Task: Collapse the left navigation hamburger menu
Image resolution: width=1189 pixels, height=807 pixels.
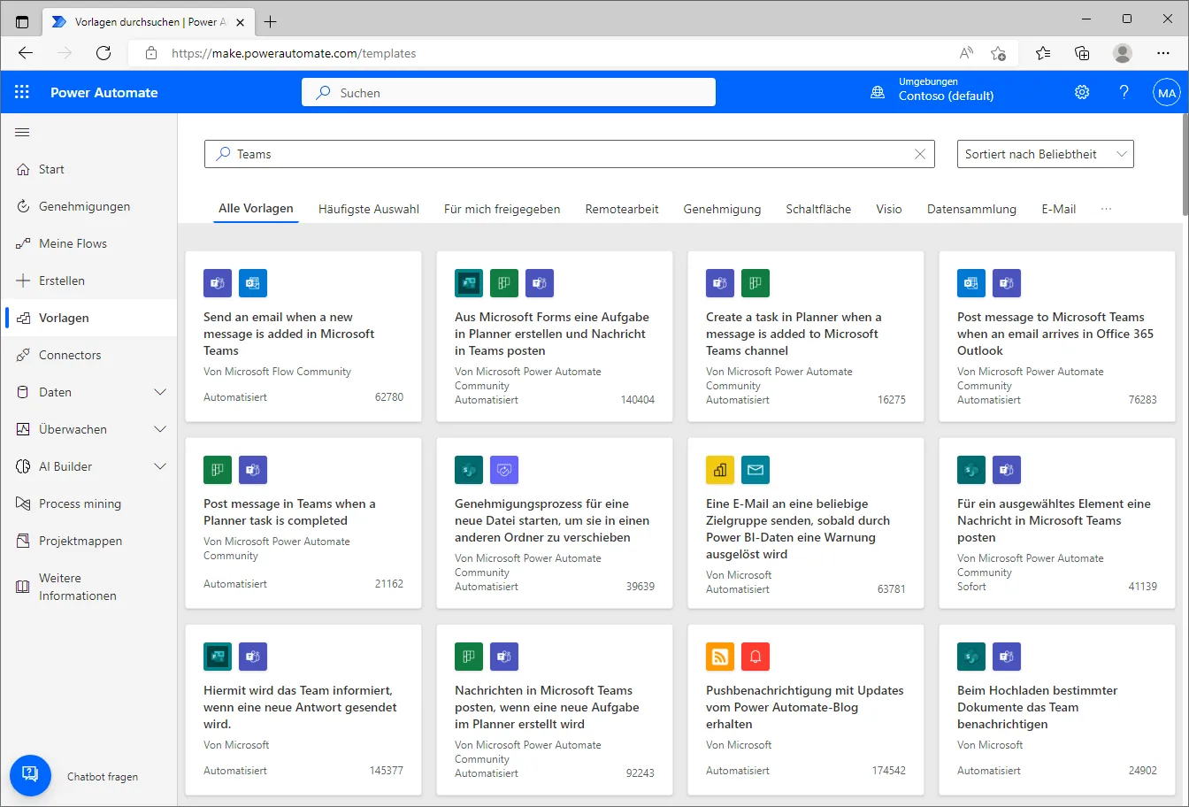Action: coord(23,133)
